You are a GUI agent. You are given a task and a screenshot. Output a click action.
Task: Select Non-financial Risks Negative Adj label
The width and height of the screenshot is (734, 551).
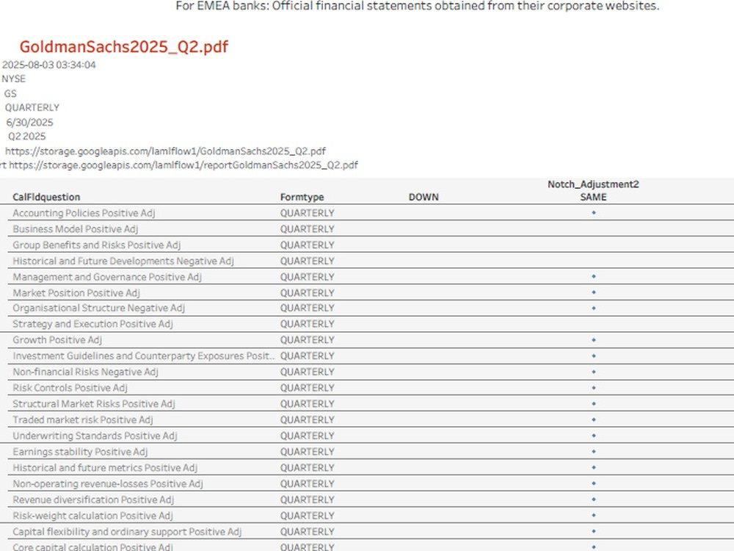click(x=85, y=372)
